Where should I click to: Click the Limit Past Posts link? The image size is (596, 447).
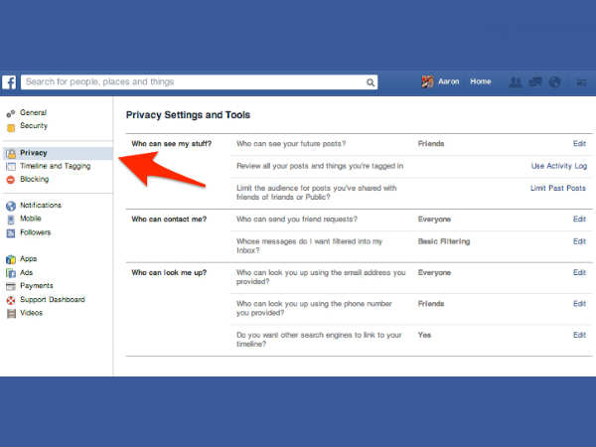point(558,188)
